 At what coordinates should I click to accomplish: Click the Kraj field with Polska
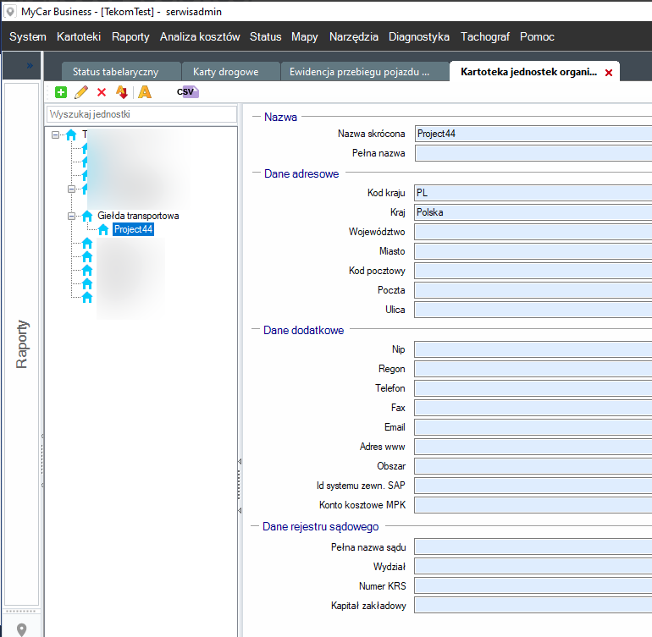pyautogui.click(x=533, y=212)
